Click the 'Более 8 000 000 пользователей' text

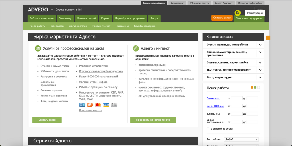tap(98, 77)
